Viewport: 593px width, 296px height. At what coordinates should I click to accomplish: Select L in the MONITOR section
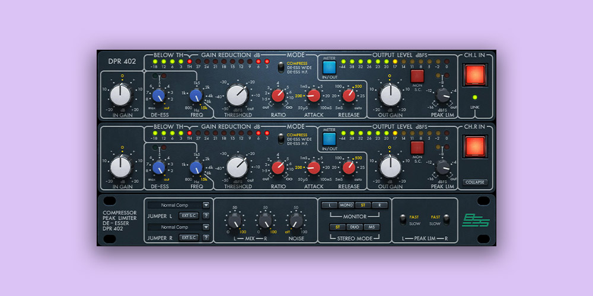(329, 205)
